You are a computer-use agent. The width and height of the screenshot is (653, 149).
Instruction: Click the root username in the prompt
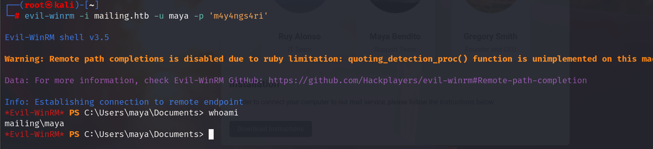pyautogui.click(x=34, y=5)
